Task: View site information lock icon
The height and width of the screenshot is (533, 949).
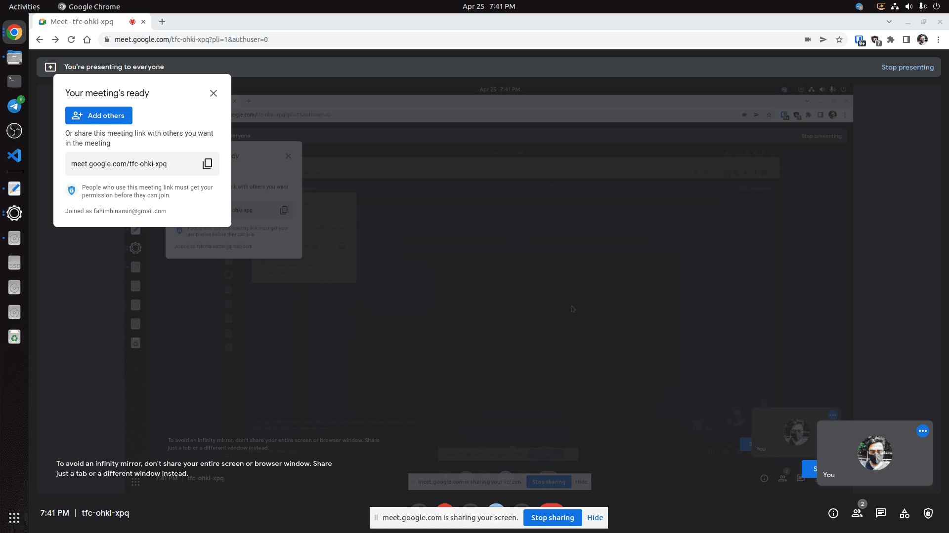Action: coord(106,39)
